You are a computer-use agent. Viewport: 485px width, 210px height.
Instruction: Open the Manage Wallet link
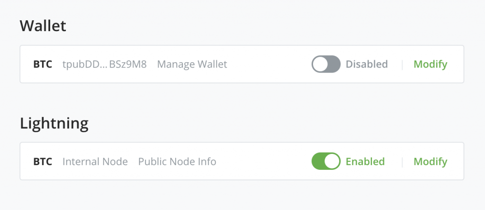pos(192,64)
